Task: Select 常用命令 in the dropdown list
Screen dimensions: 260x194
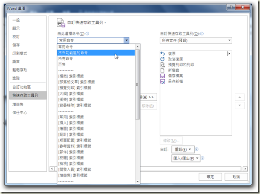Action: click(96, 47)
